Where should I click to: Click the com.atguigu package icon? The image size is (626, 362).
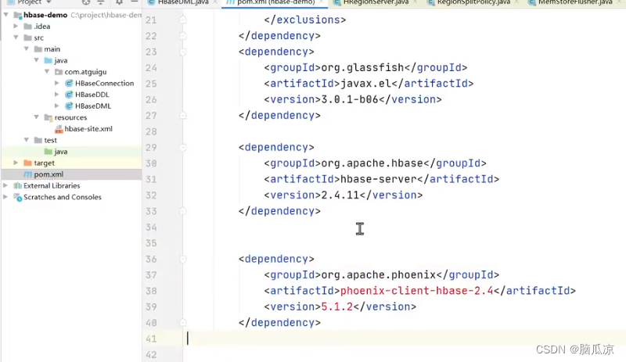click(x=59, y=72)
